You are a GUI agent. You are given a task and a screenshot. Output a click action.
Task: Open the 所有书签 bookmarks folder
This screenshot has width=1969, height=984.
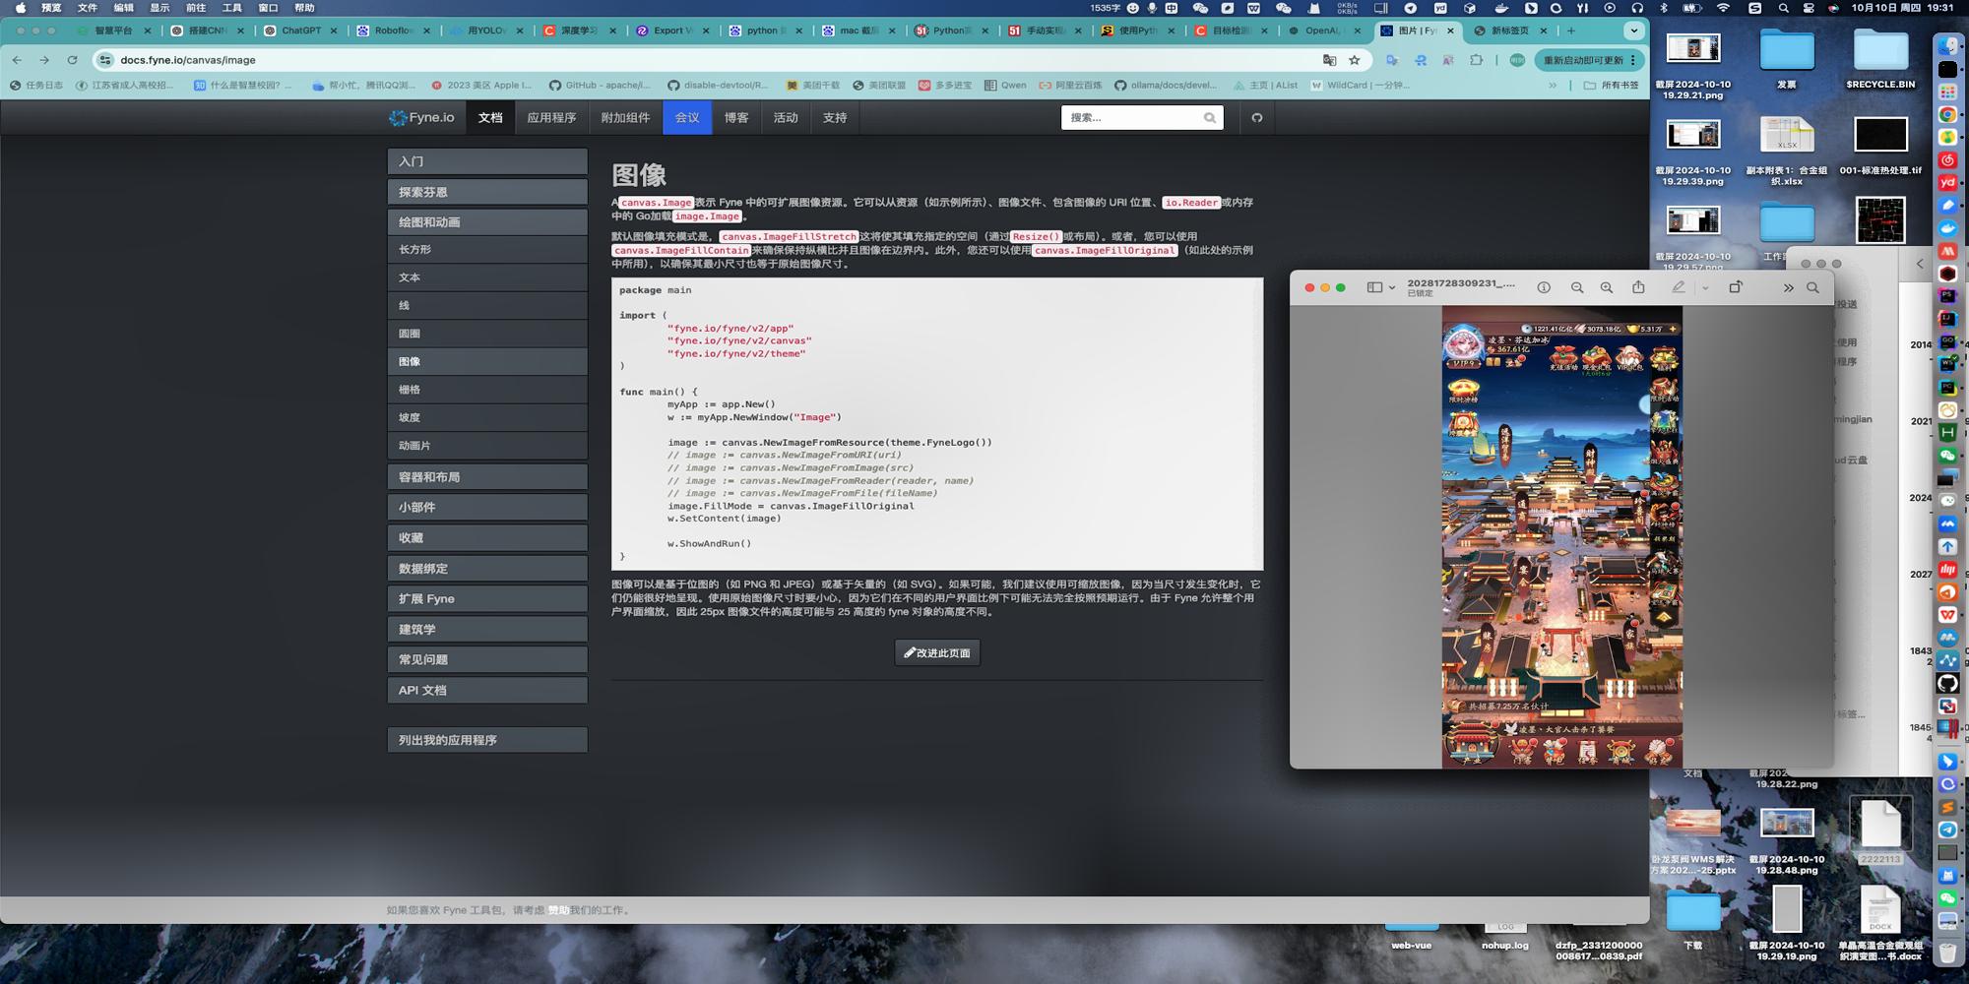pos(1611,86)
